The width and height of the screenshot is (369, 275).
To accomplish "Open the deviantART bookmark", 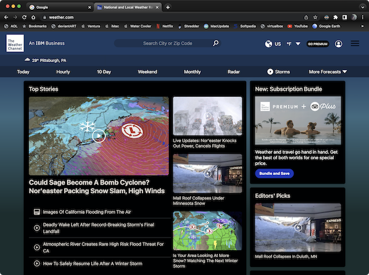I will point(64,26).
